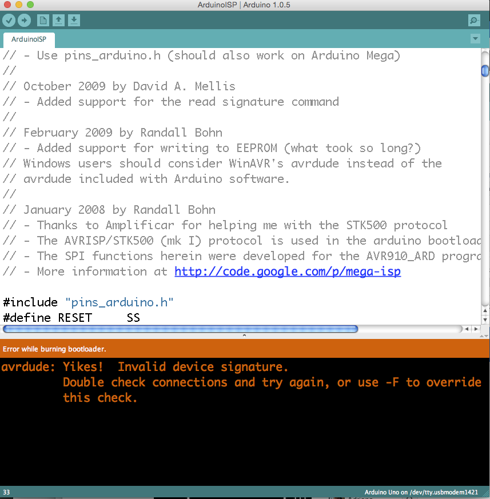The image size is (490, 499).
Task: Create a new sketch with New icon
Action: [x=43, y=21]
